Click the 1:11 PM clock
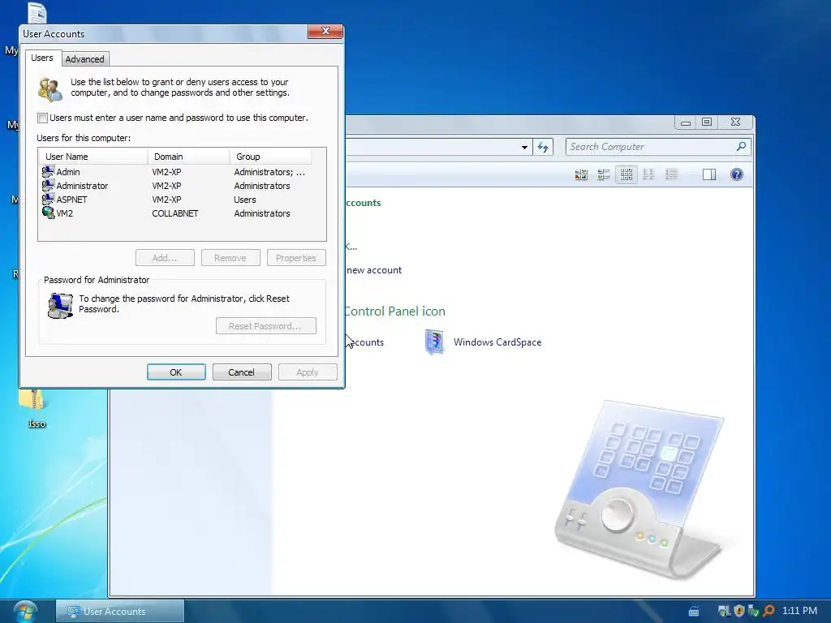Viewport: 831px width, 623px height. click(799, 611)
